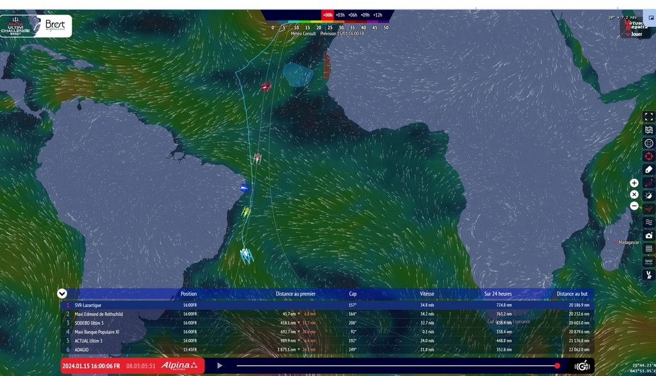Click the Madagascar map label
Screen dimensions: 656x376
(x=628, y=242)
